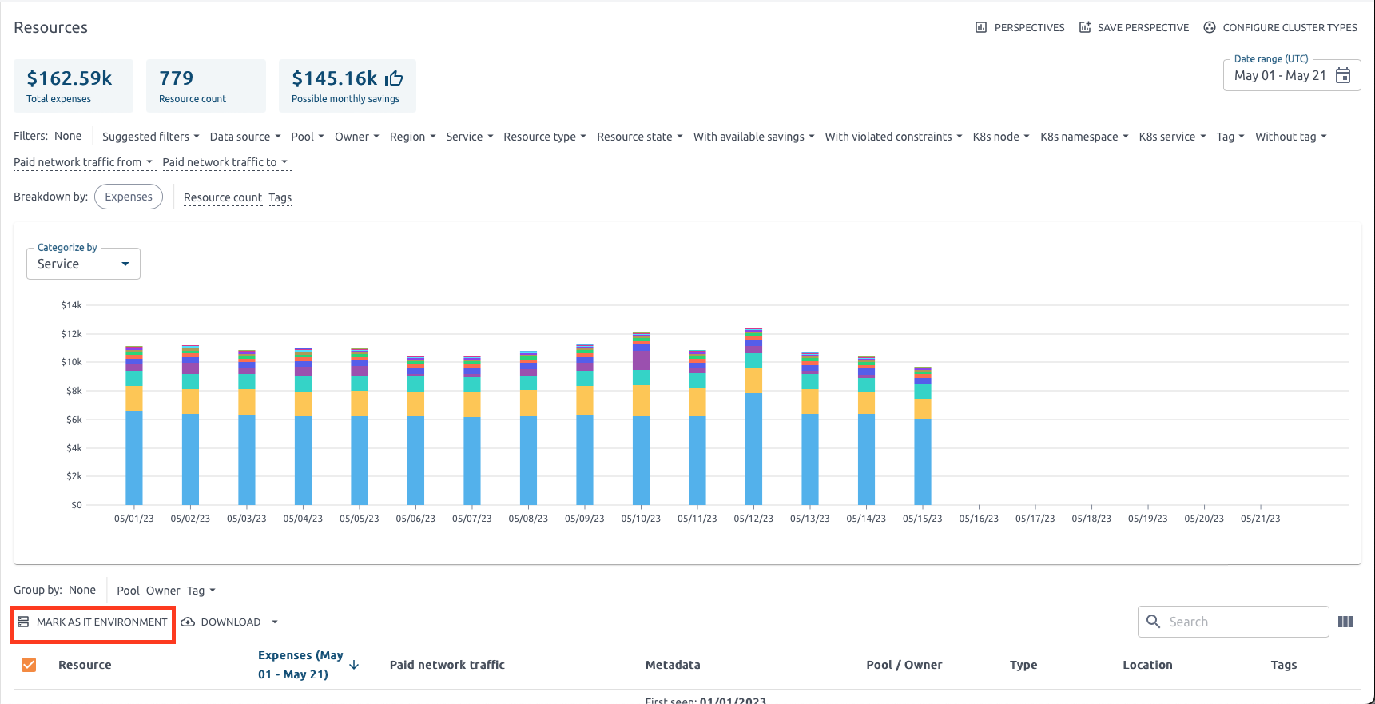The width and height of the screenshot is (1375, 704).
Task: Click the Configure Cluster Types icon
Action: (x=1210, y=27)
